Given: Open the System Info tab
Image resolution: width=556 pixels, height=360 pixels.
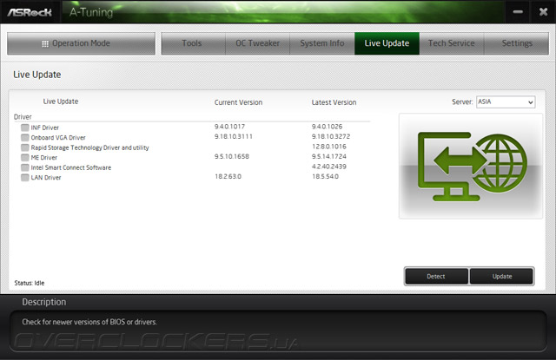Looking at the screenshot, I should 322,43.
